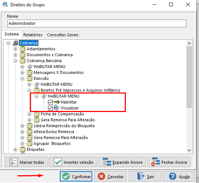The height and width of the screenshot is (183, 199).
Task: Click the Altera\Exclui Remessa notepad icon
Action: (x=30, y=132)
